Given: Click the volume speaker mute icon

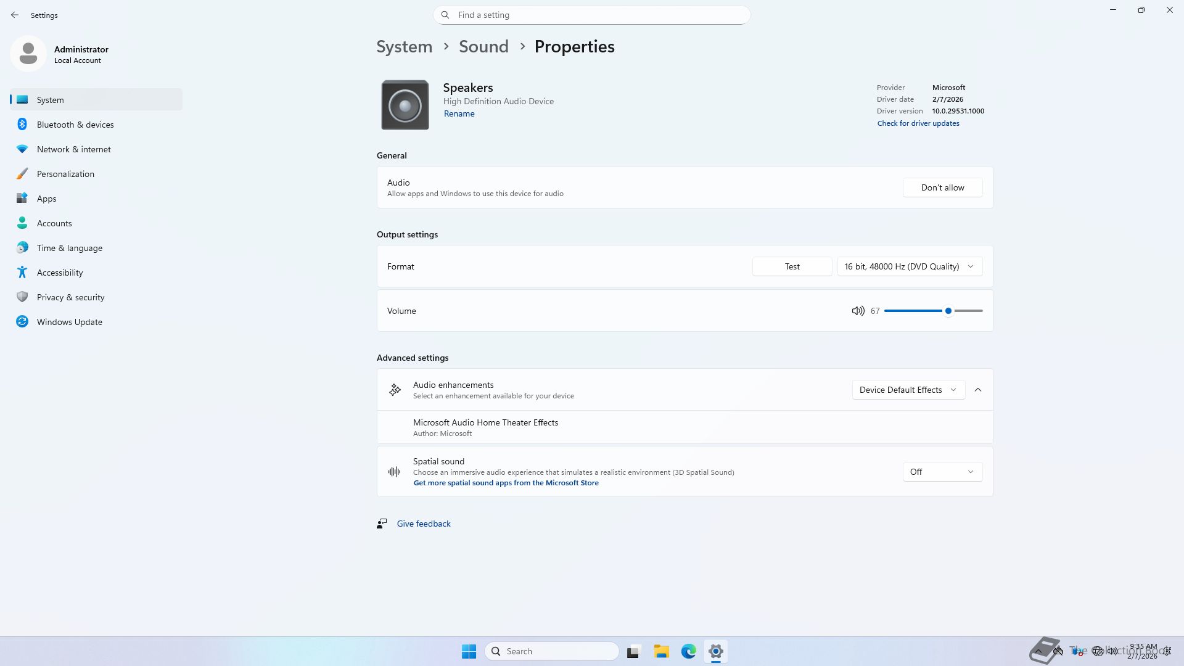Looking at the screenshot, I should click(858, 311).
